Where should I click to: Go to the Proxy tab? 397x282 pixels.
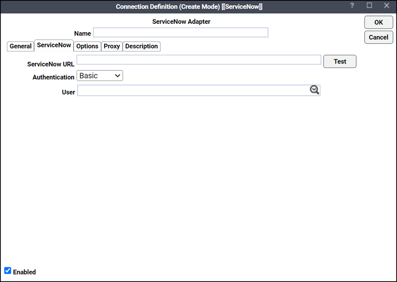111,47
